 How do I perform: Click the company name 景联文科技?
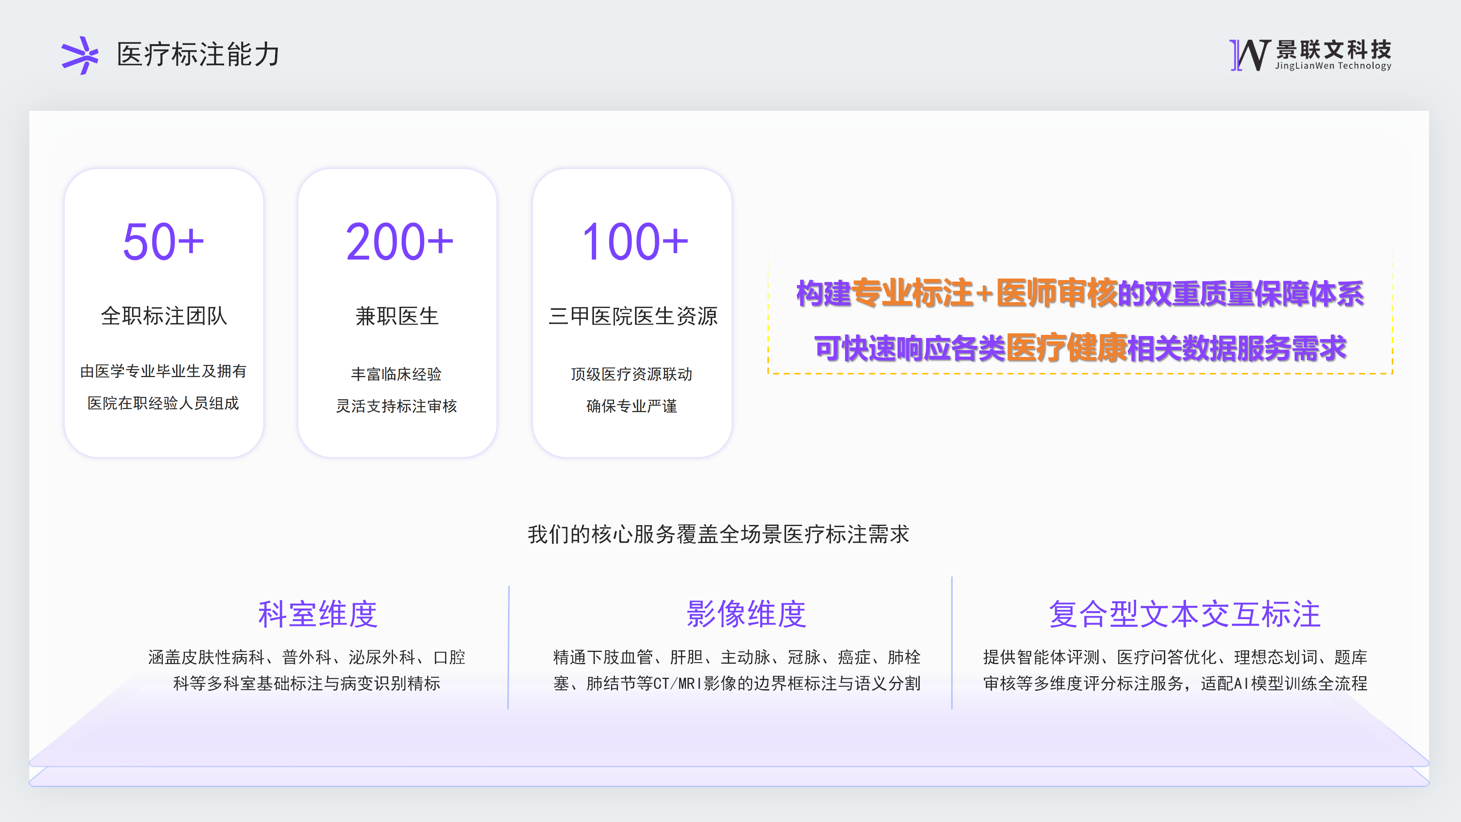point(1334,49)
